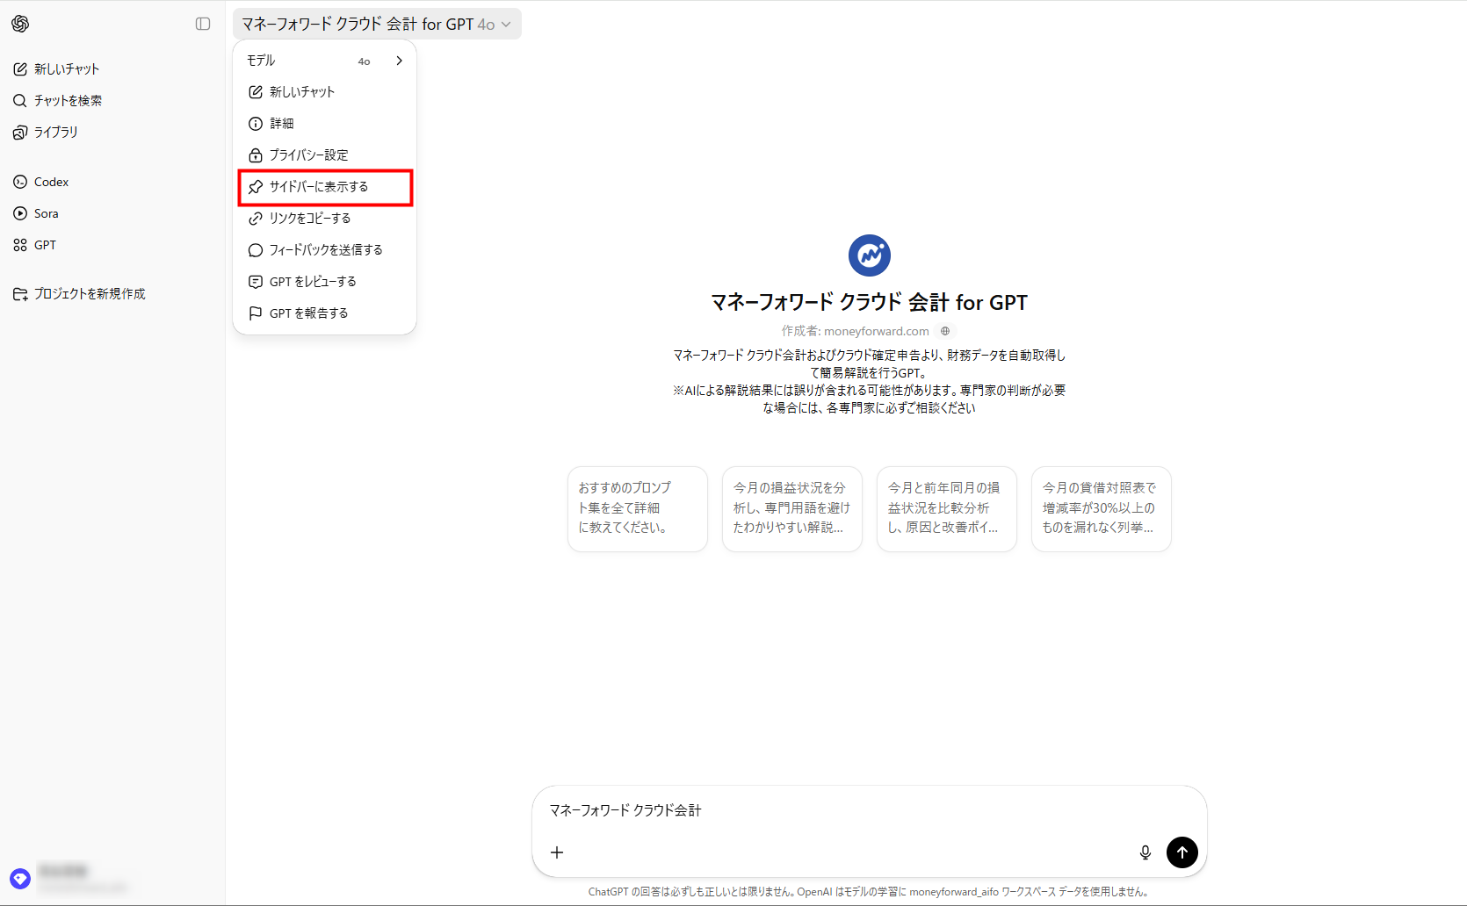
Task: Choose フィードバックを送信する menu item
Action: (324, 250)
